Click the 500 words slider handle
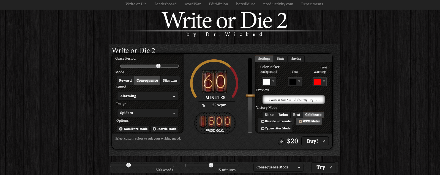This screenshot has height=175, width=440. [129, 165]
